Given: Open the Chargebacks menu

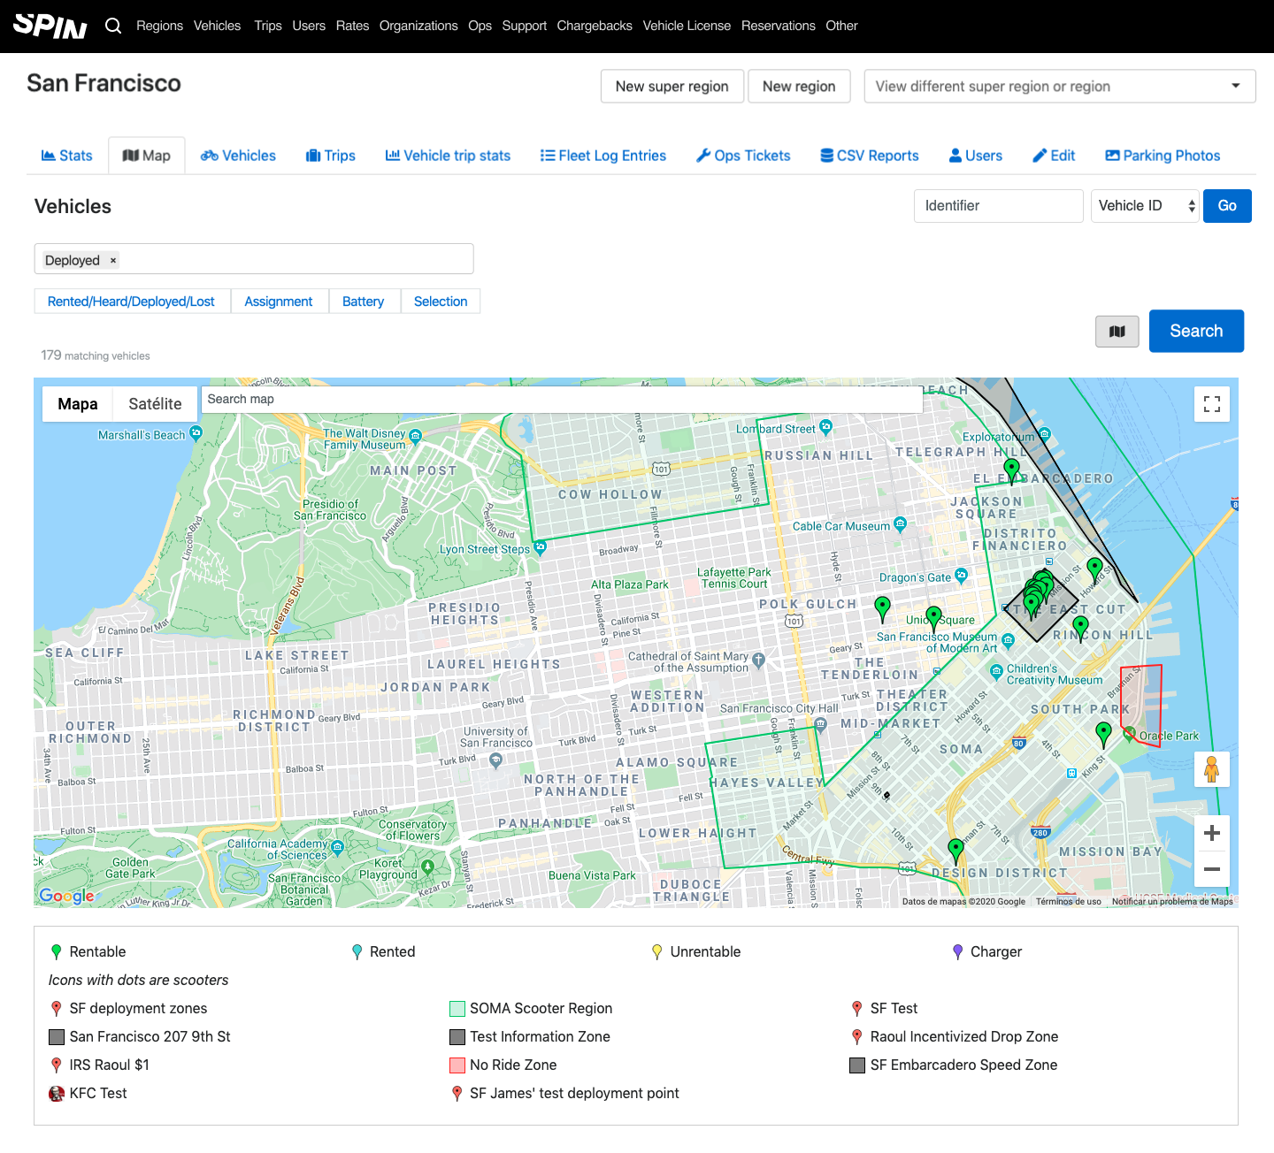Looking at the screenshot, I should (594, 26).
